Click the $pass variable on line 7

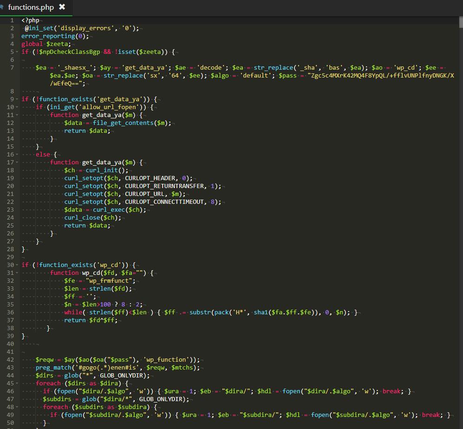tap(287, 76)
